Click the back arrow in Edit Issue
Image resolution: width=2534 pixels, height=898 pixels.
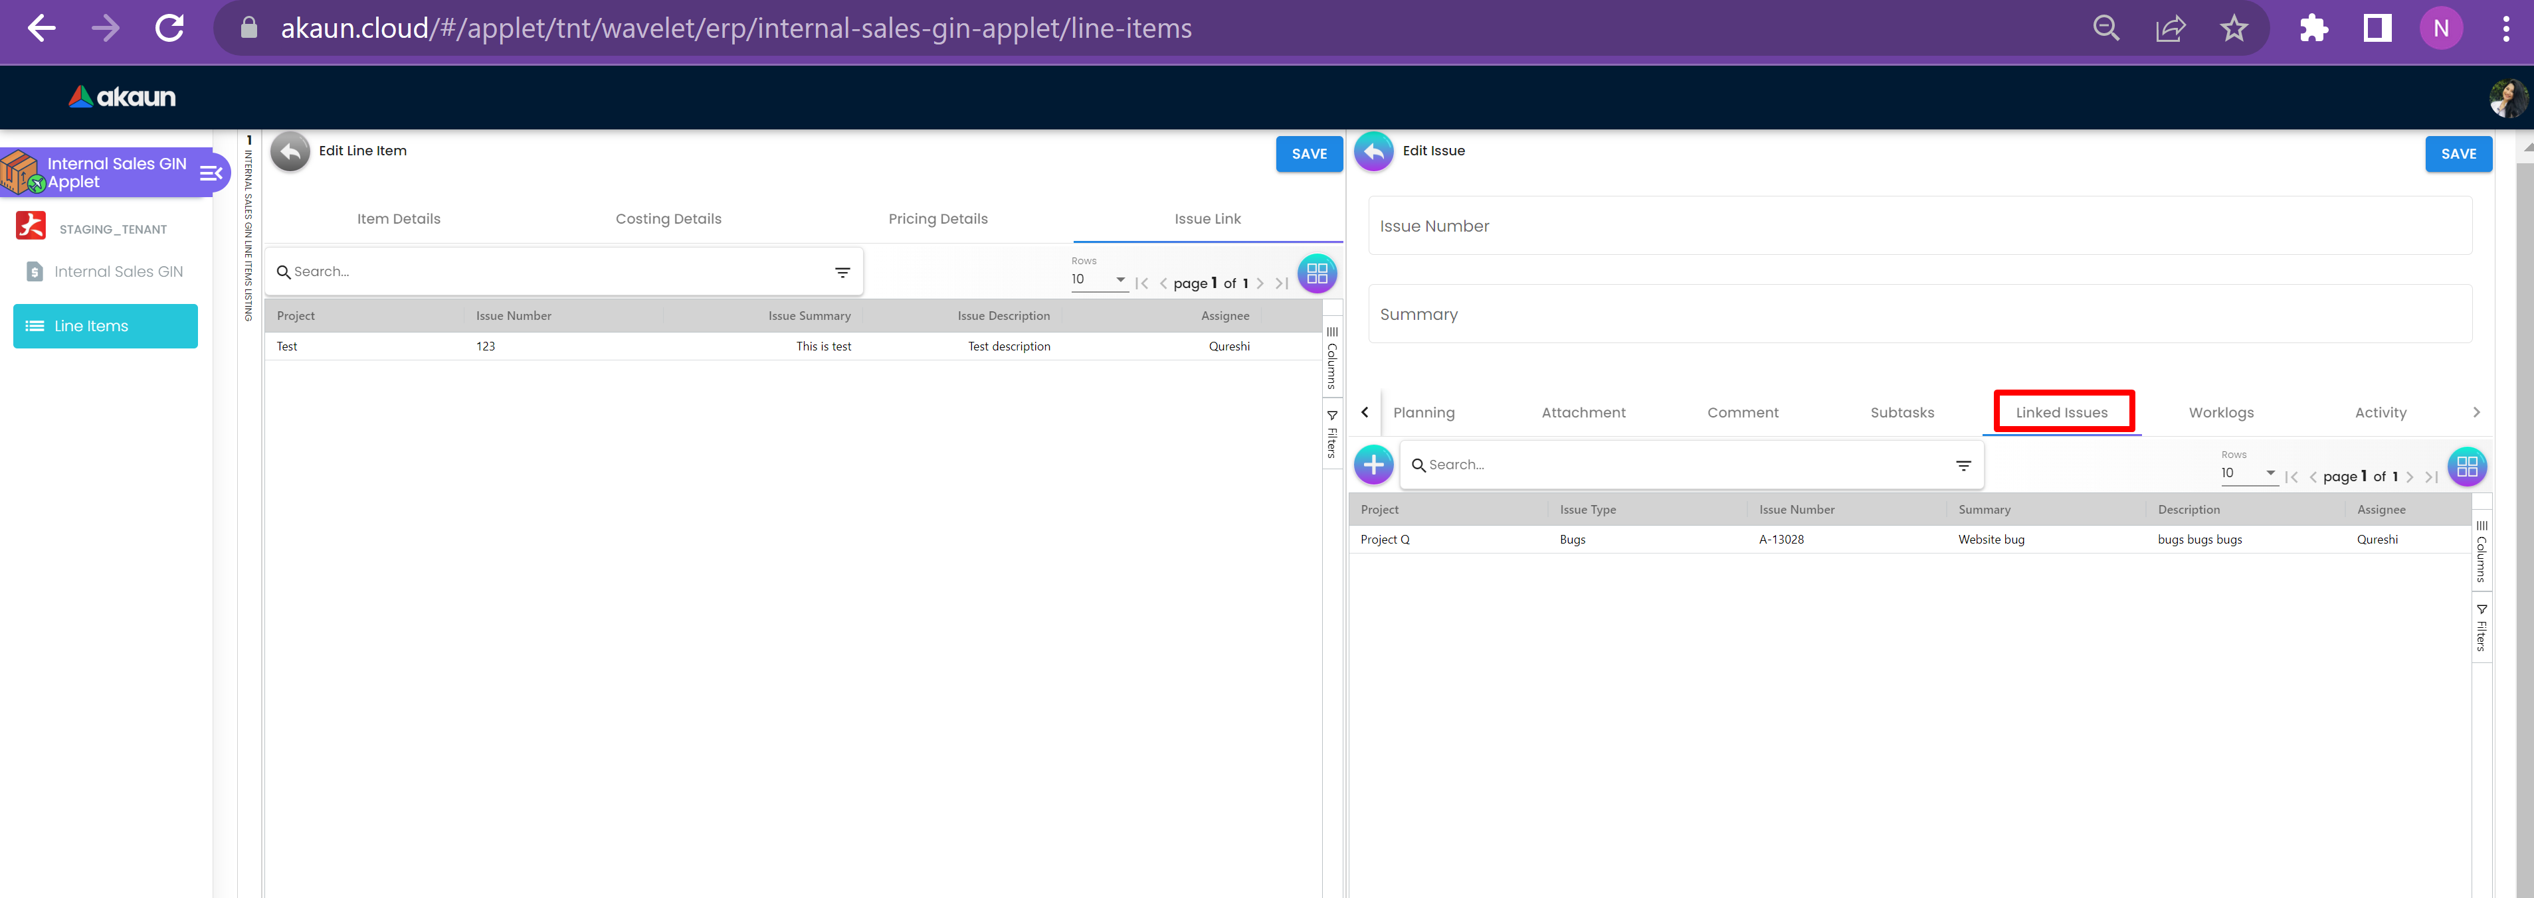pyautogui.click(x=1373, y=151)
